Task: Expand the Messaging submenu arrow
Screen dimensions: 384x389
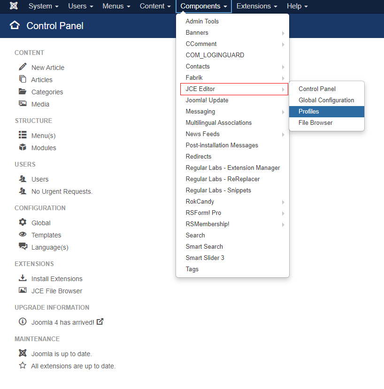Action: (x=283, y=112)
